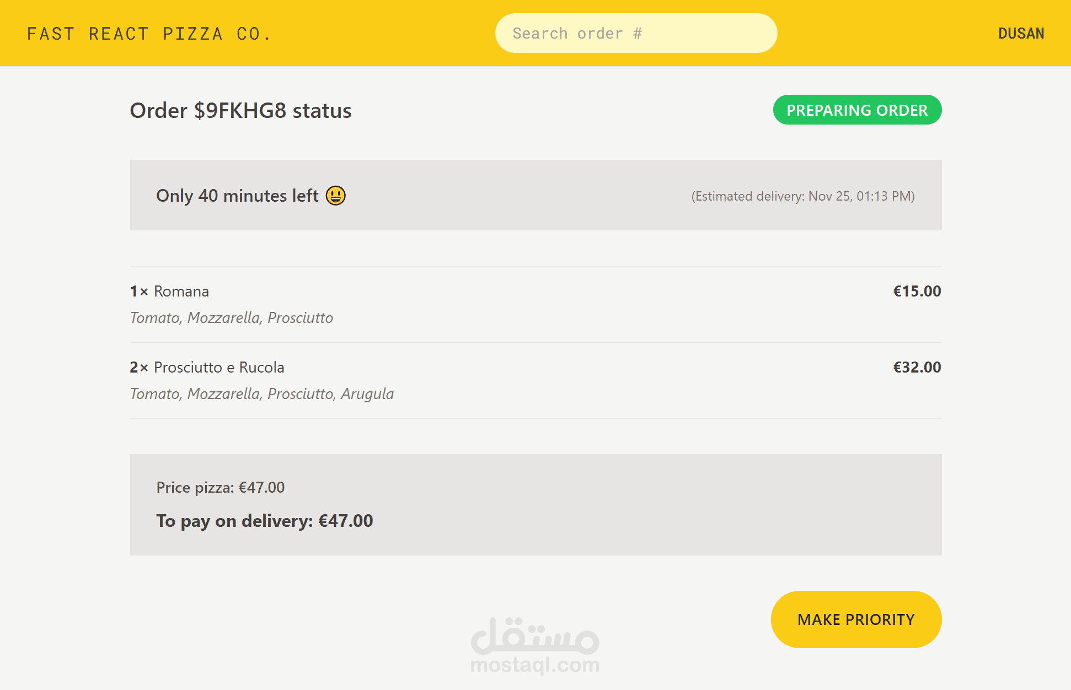Click the Order $9FKHG8 status heading
Viewport: 1071px width, 690px height.
[240, 111]
